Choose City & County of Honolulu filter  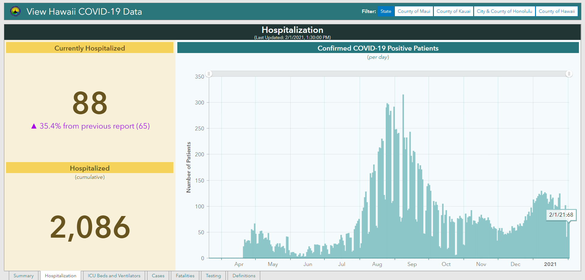point(504,11)
